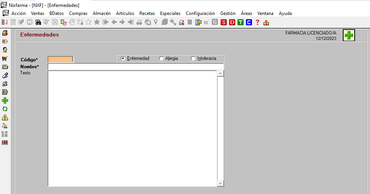This screenshot has height=194, width=370.
Task: Click the phone with envelope message icon
Action: (198, 23)
